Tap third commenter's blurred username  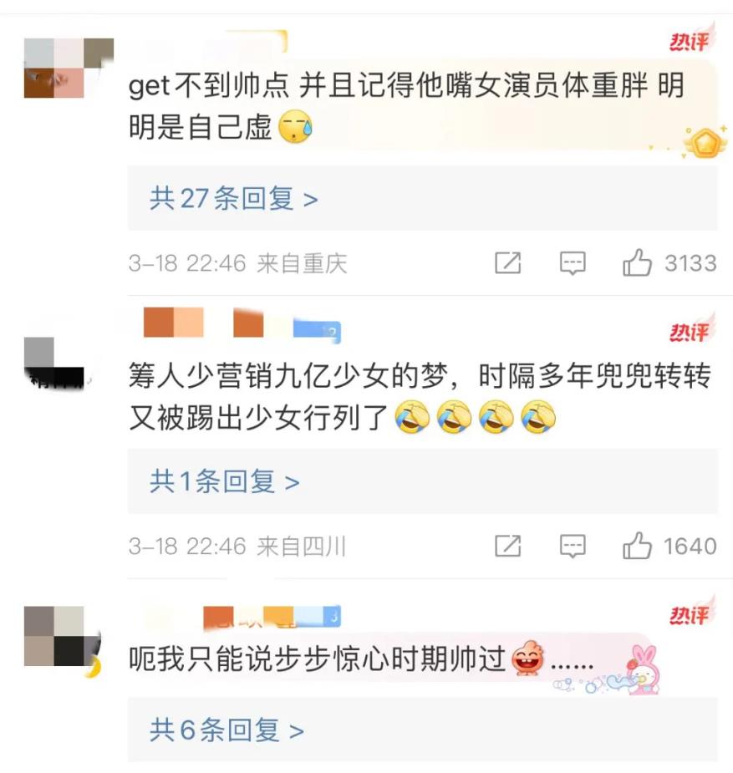click(x=272, y=618)
